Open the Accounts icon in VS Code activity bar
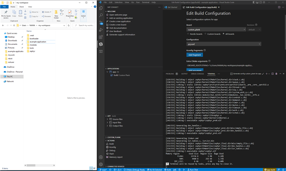 101,157
